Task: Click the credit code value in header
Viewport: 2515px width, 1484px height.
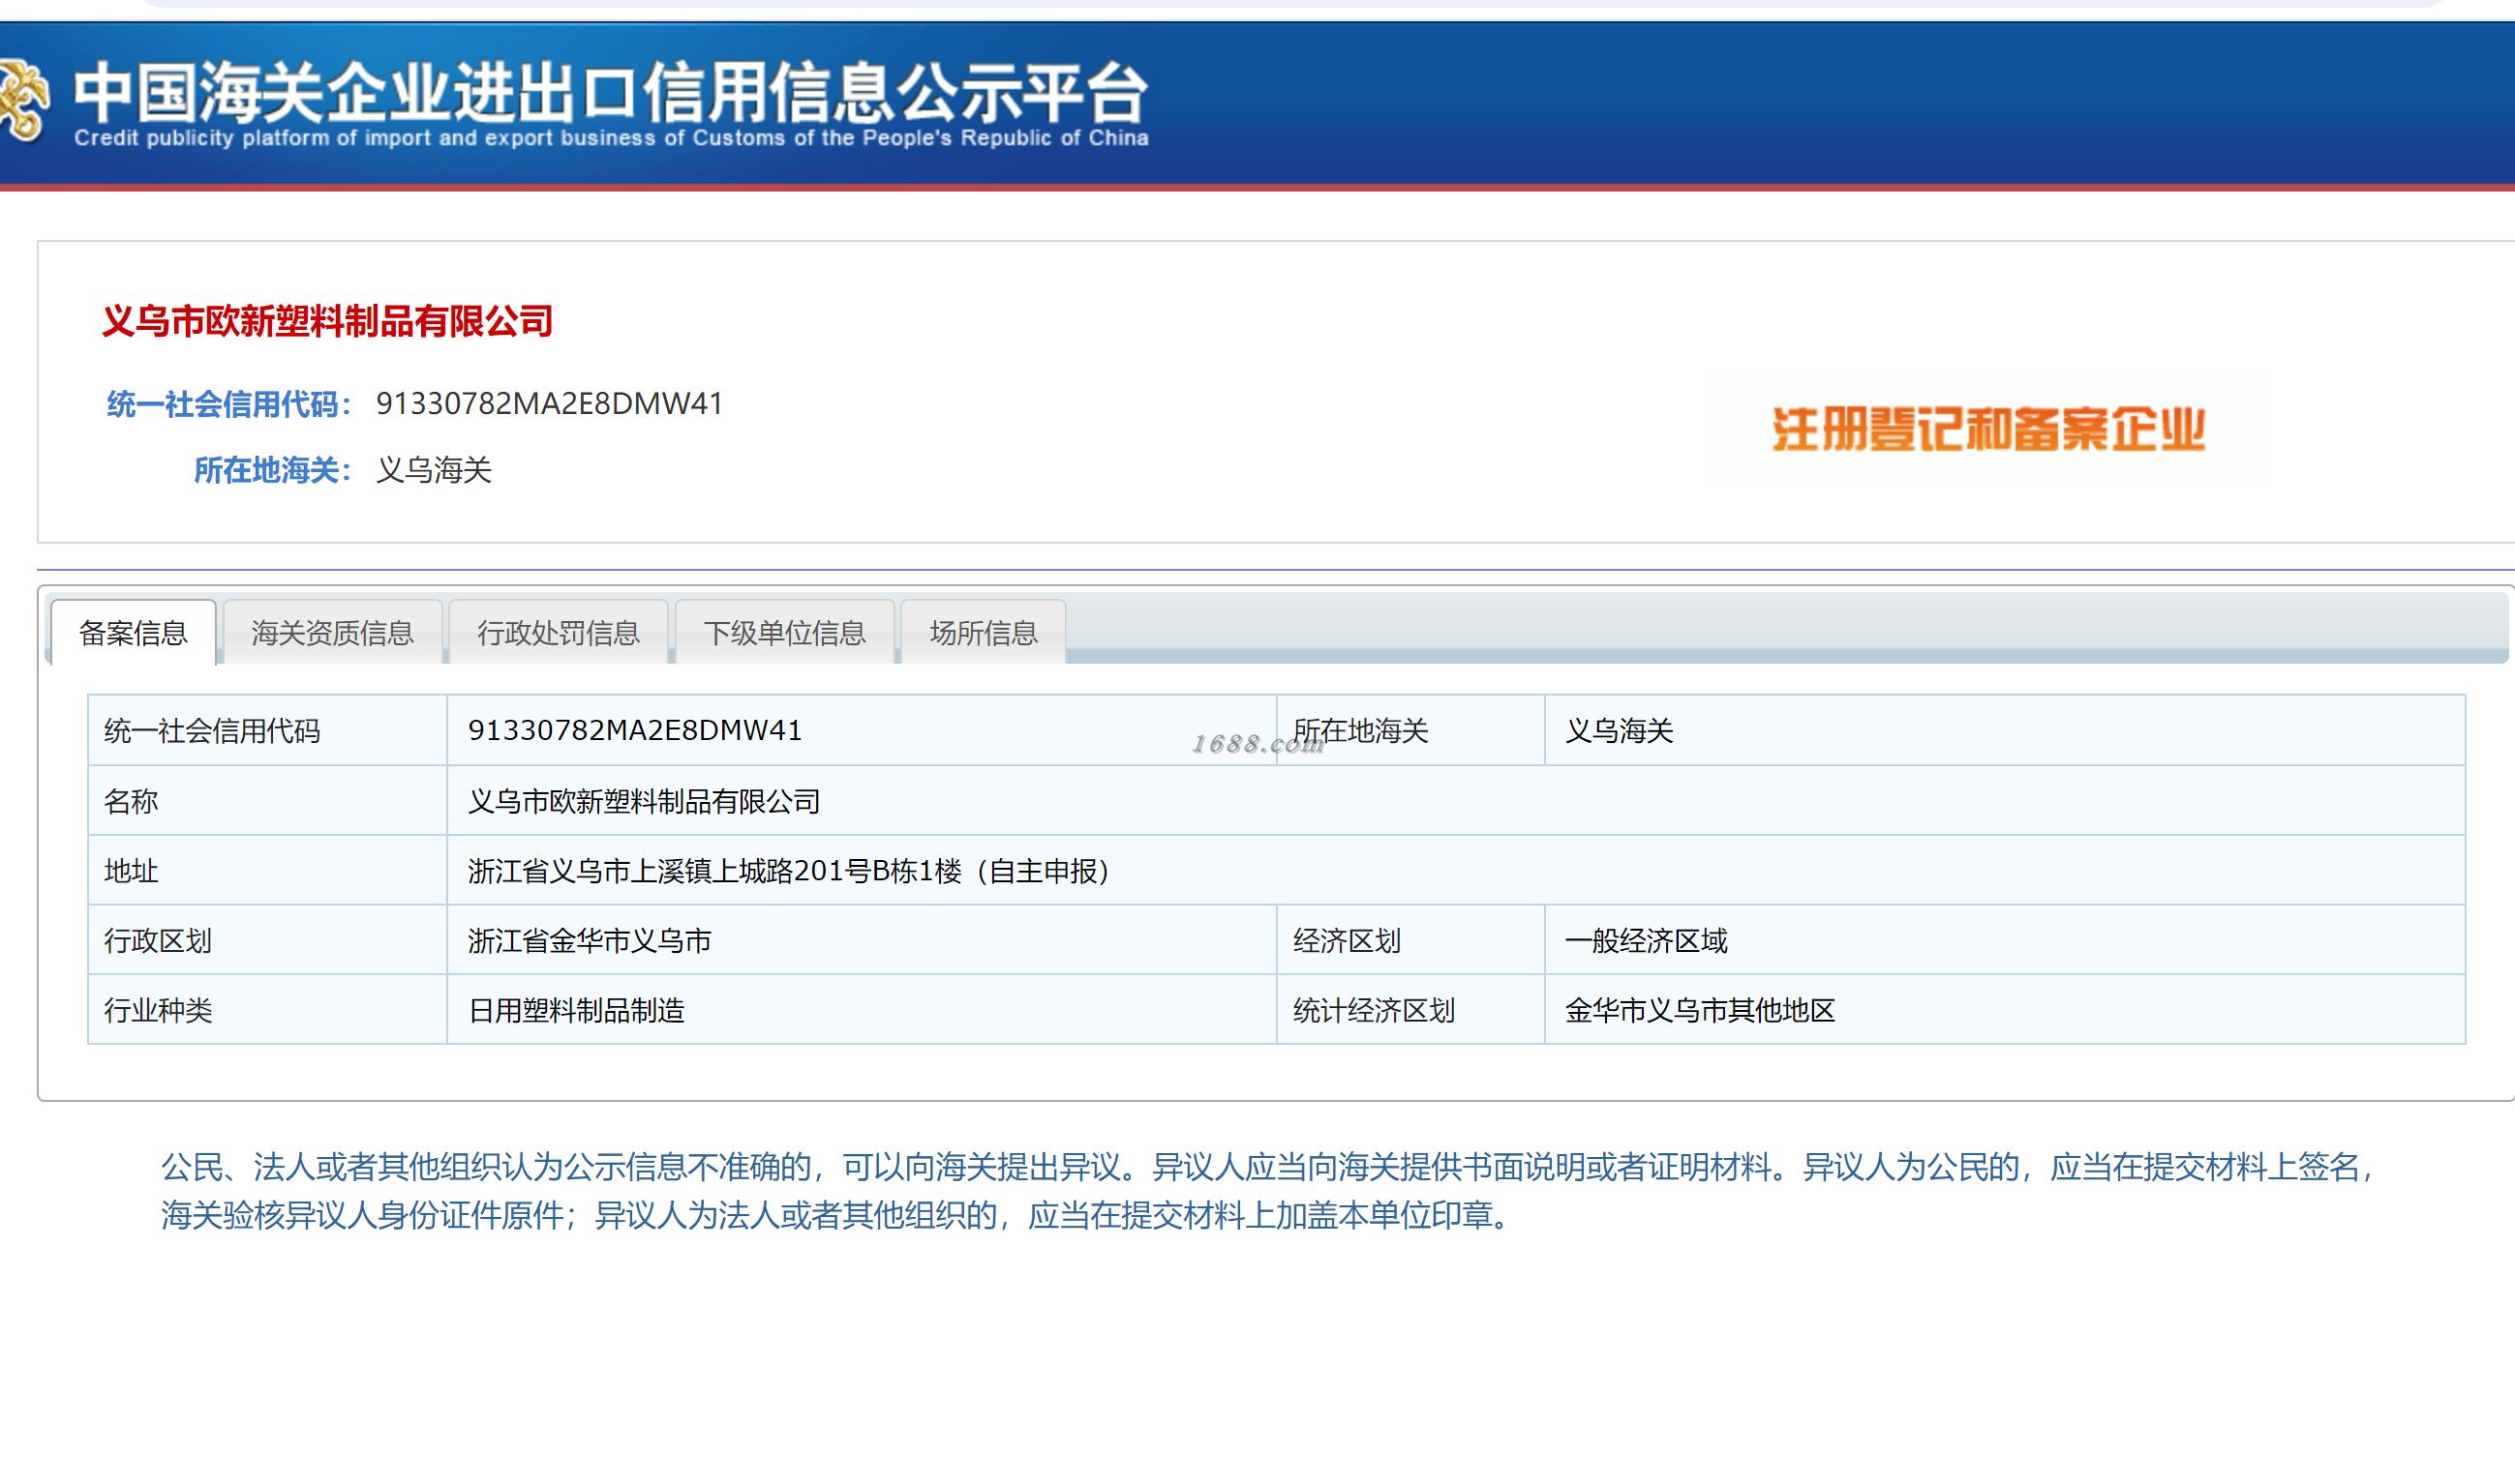Action: tap(549, 404)
